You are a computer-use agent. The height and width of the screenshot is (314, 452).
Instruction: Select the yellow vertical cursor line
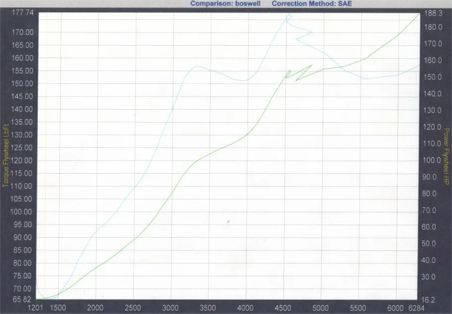45,159
